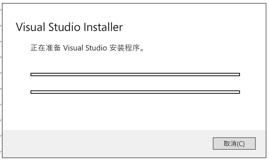Select the 正在准备 Visual Studio 安装程序 status text
The width and height of the screenshot is (269, 160).
coord(87,48)
